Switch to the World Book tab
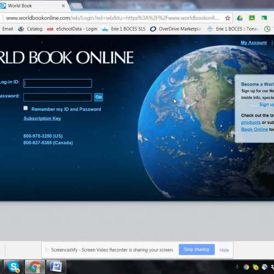Screen dimensions: 274x274 34,6
